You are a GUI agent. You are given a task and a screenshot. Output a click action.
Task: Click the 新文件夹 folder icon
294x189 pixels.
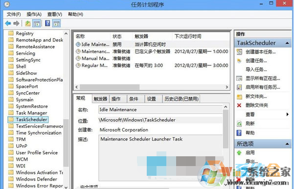239,97
